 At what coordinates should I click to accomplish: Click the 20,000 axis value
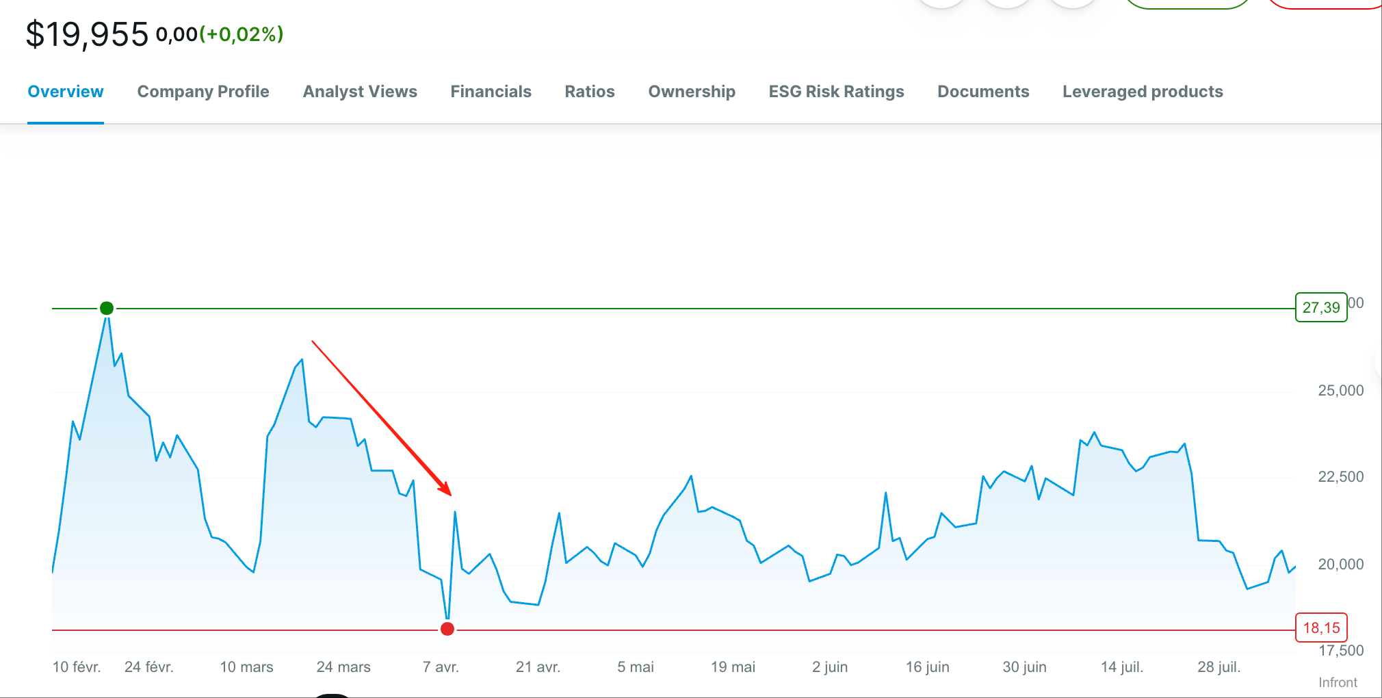1340,565
